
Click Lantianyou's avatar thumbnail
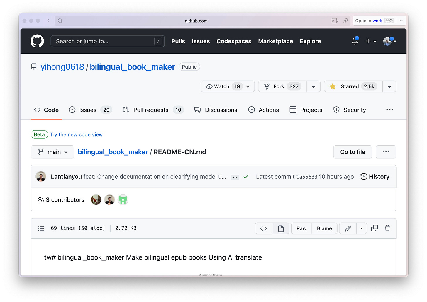coord(41,176)
